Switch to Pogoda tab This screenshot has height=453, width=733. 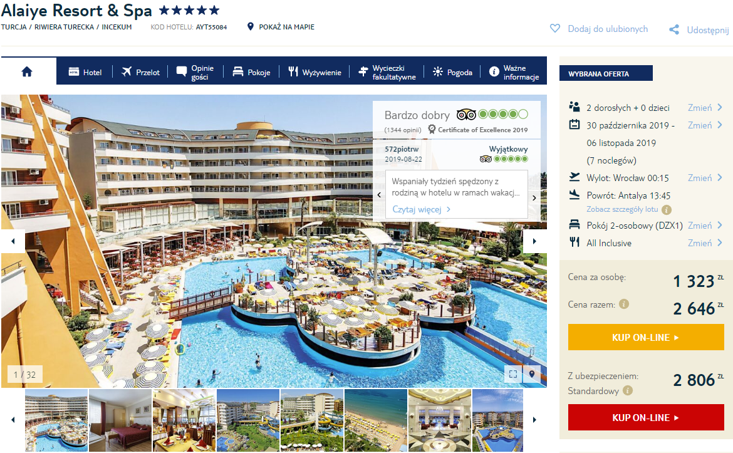pos(452,72)
